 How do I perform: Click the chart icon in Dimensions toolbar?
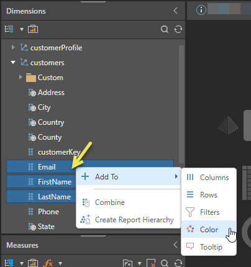[x=33, y=29]
